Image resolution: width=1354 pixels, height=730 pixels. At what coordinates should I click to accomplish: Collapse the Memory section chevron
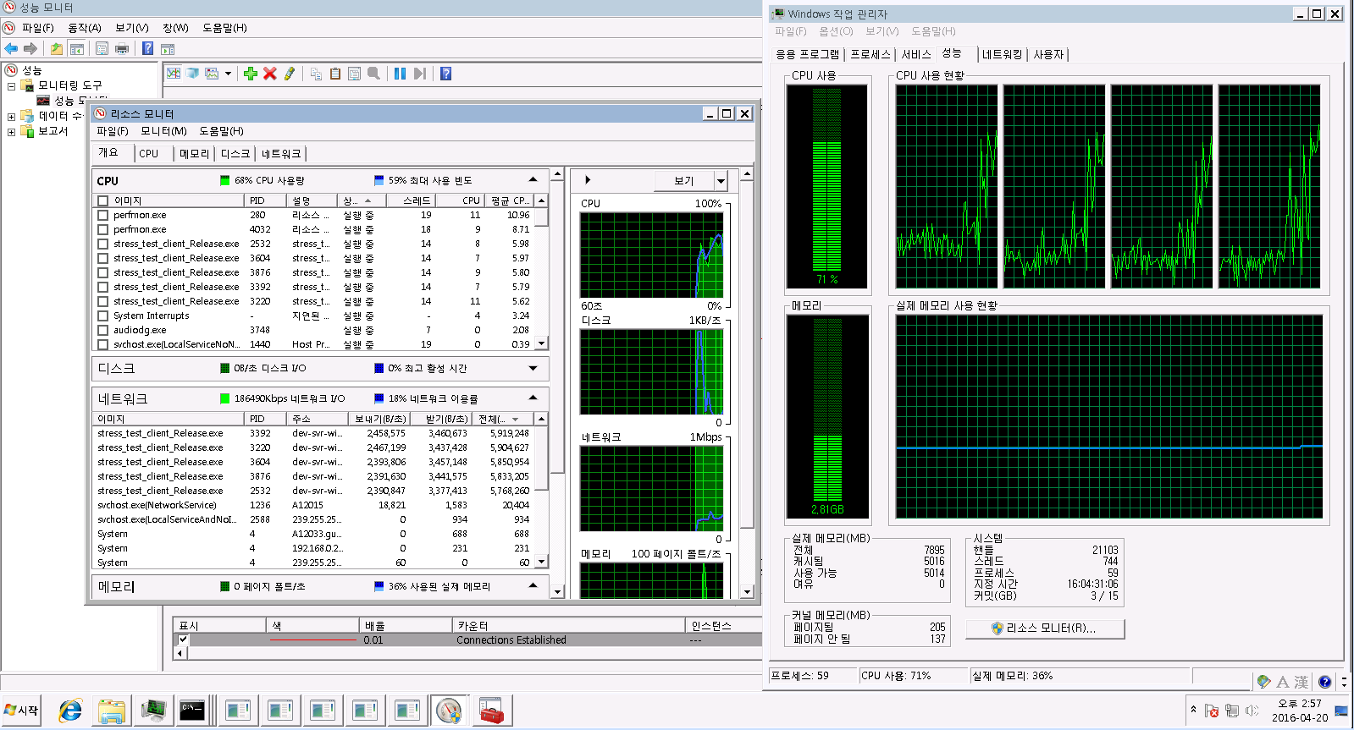533,585
